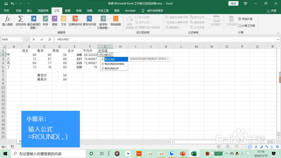Viewport: 281px width, 158px height.
Task: Open the clock showing 17:16
Action: [x=261, y=154]
